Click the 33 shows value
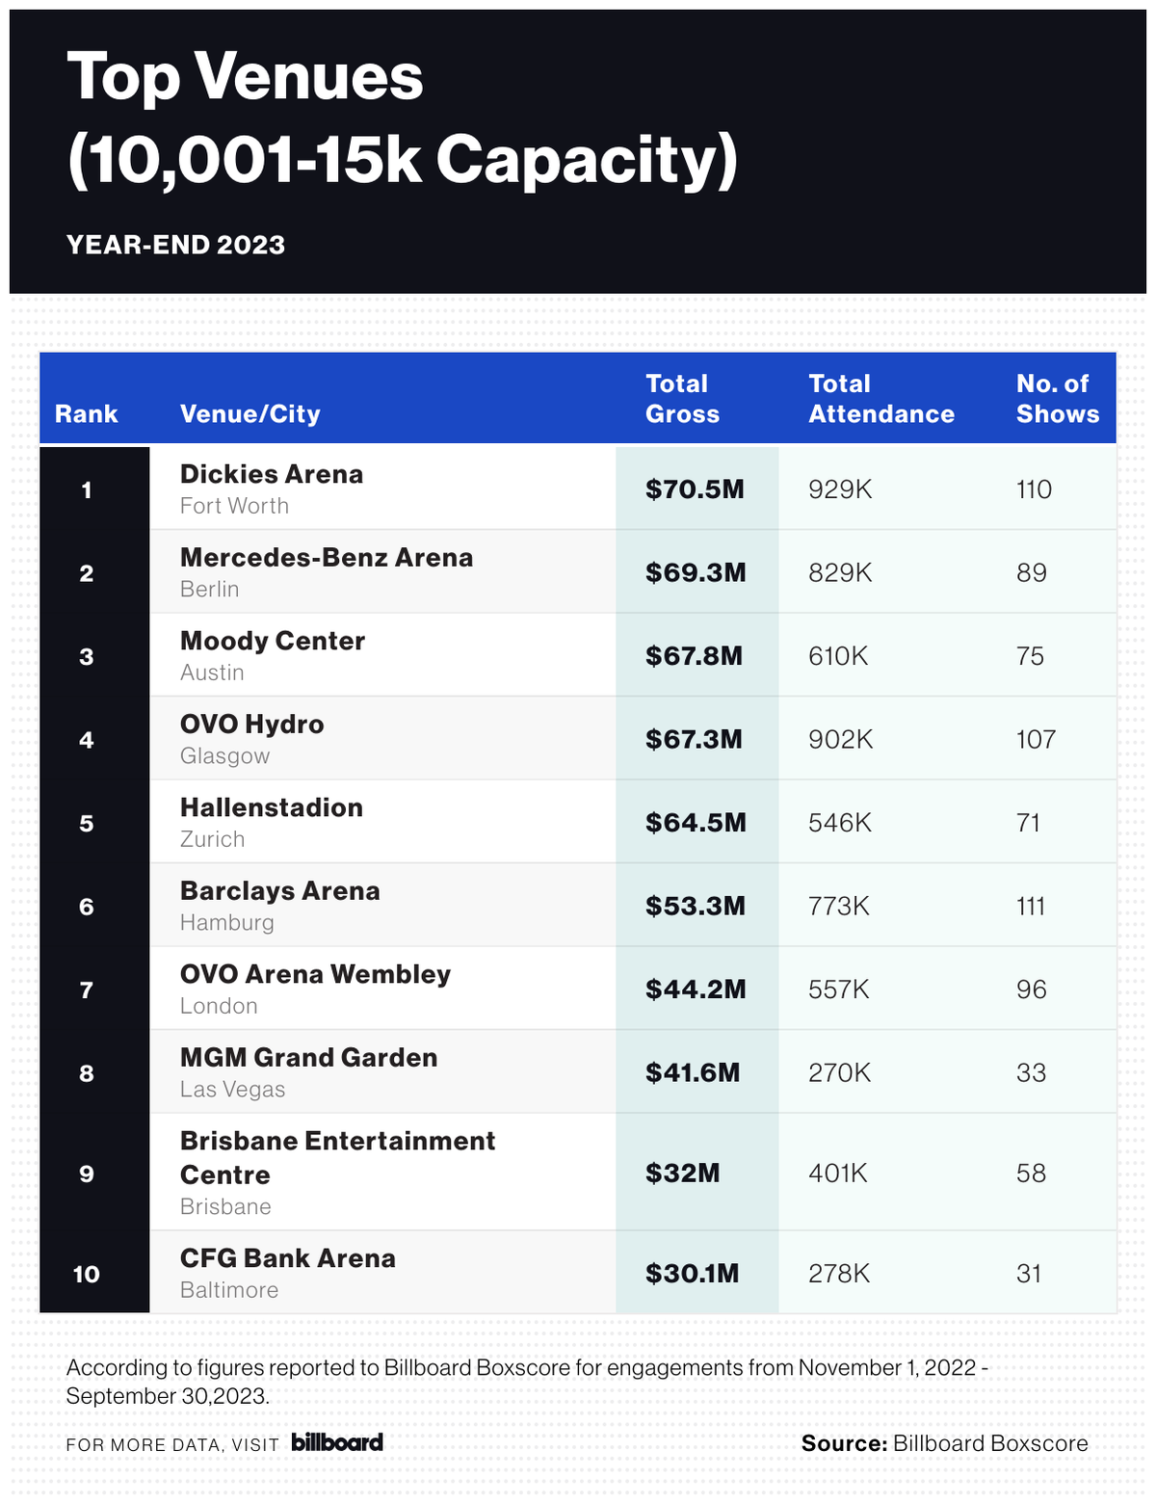 pos(1031,1073)
